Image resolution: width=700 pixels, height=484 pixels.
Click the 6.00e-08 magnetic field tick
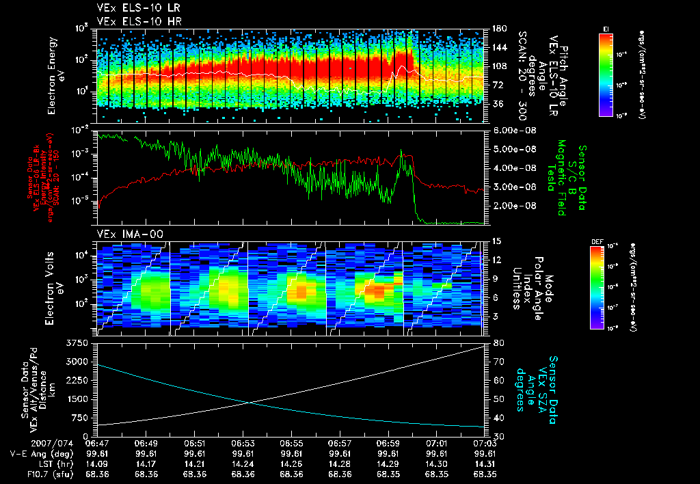coord(514,131)
